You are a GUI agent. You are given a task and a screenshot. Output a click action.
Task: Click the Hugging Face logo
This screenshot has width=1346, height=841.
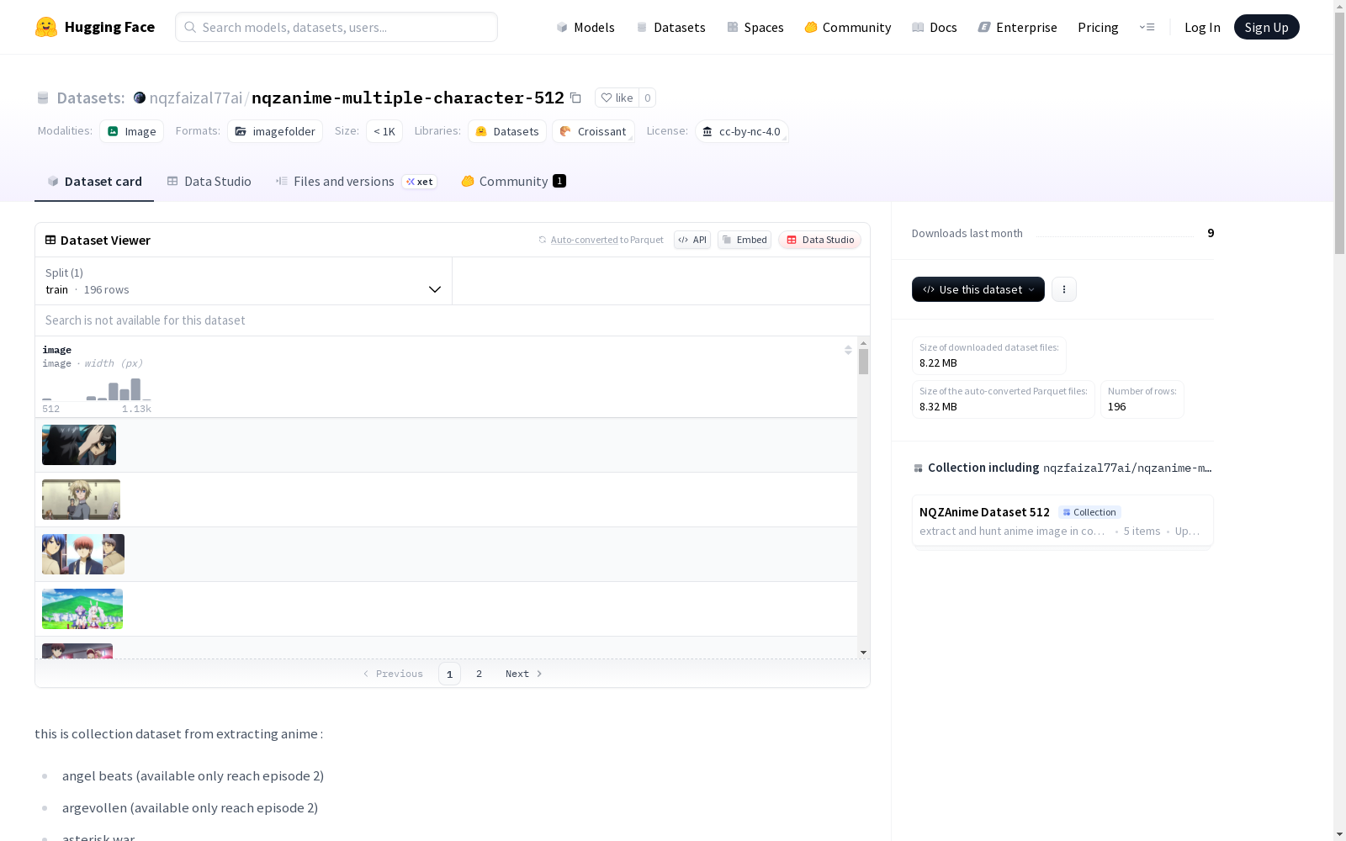click(x=94, y=27)
